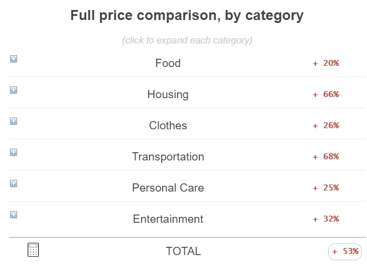Click the +32% Entertainment percentage
Screen dimensions: 367x268
(x=326, y=219)
